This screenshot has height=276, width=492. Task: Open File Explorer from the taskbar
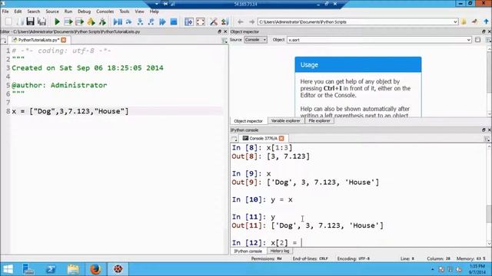(x=74, y=269)
